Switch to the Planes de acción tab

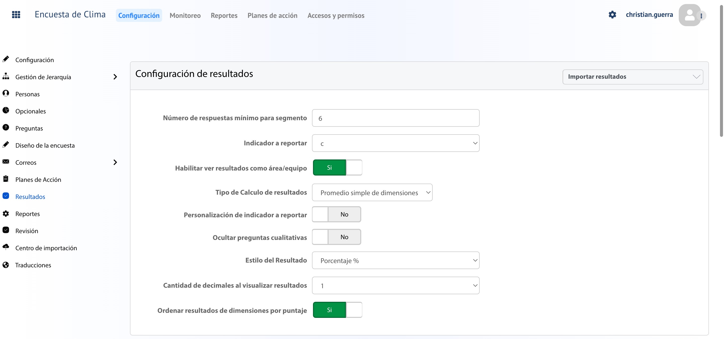(x=272, y=15)
